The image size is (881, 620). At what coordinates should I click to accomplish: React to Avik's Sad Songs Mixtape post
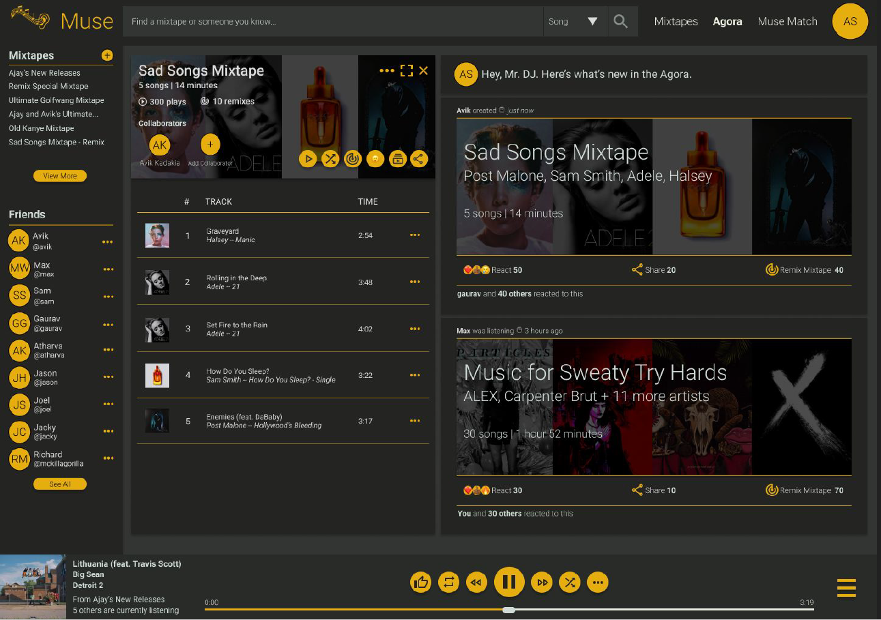point(493,270)
